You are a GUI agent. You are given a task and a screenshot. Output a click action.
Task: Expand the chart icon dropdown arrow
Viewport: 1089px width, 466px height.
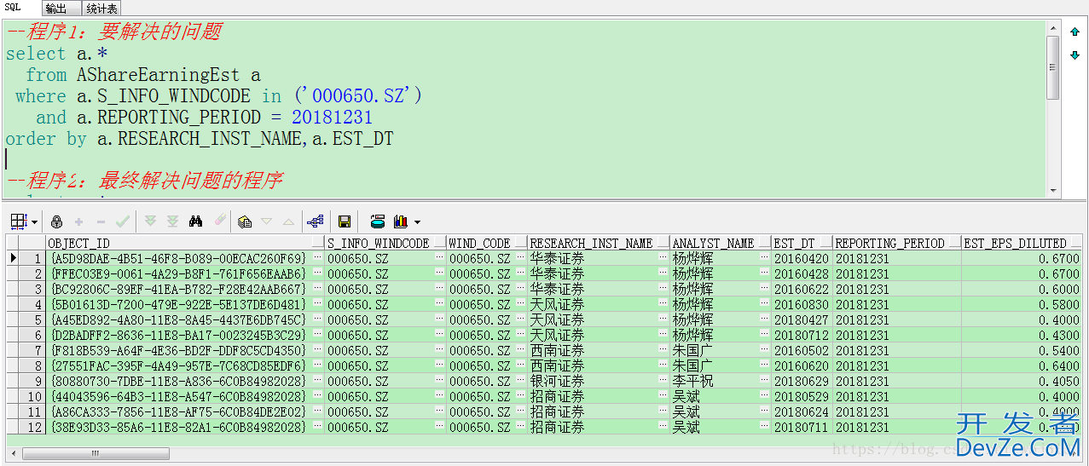417,222
